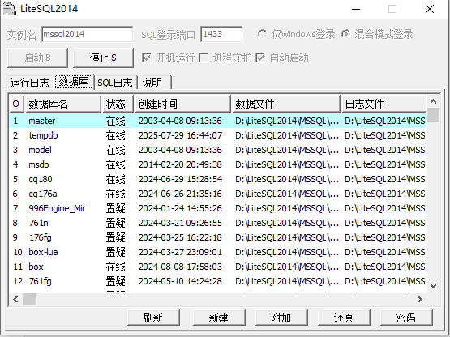450x337 pixels.
Task: Click the 新建 button
Action: (219, 318)
